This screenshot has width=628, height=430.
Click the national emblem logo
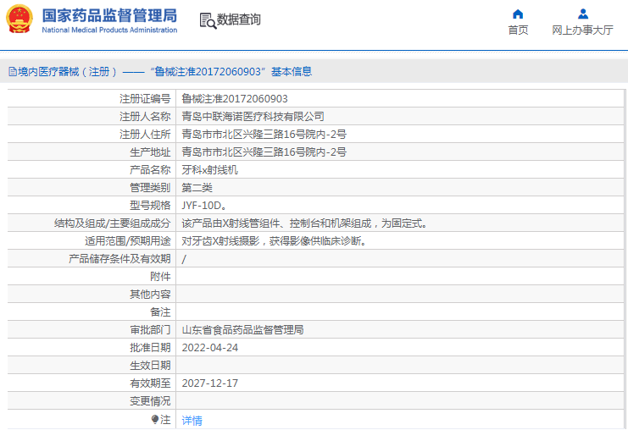click(19, 20)
